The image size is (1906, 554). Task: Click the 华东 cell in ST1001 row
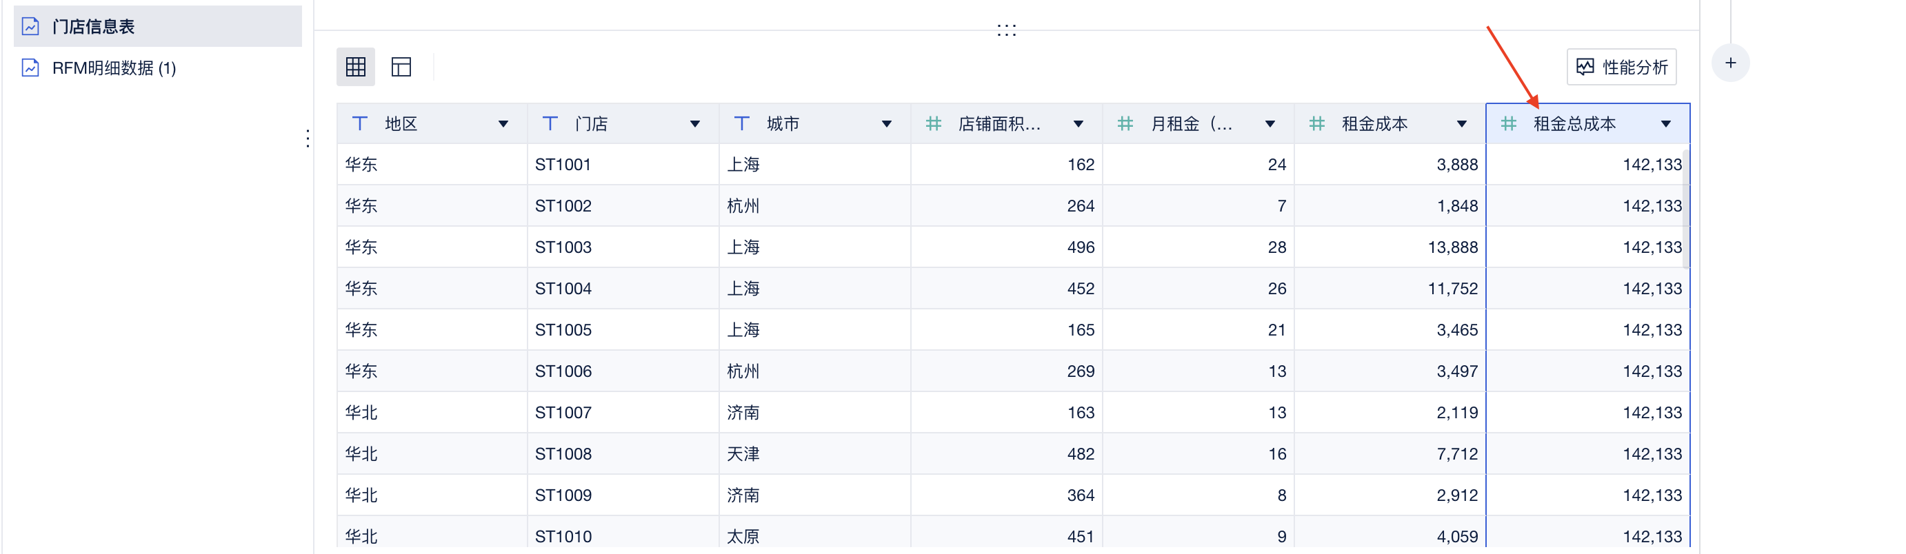tap(432, 164)
